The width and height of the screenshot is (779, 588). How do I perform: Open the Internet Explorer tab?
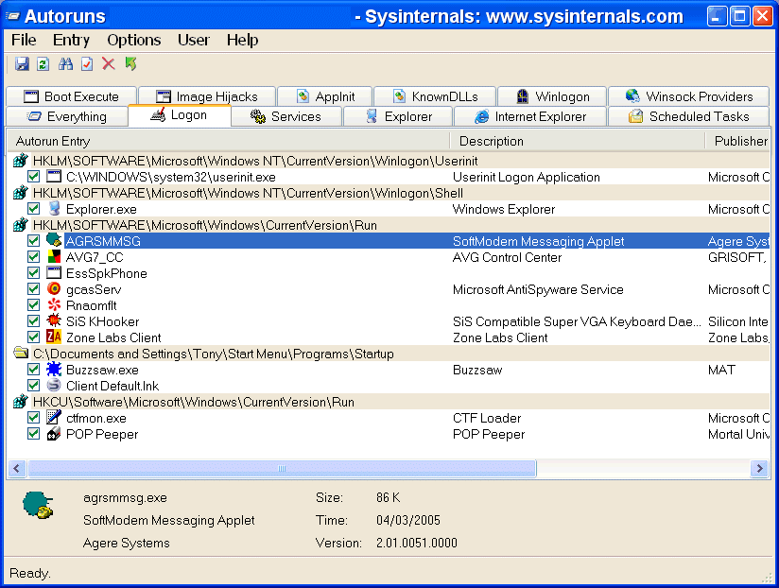pyautogui.click(x=530, y=116)
